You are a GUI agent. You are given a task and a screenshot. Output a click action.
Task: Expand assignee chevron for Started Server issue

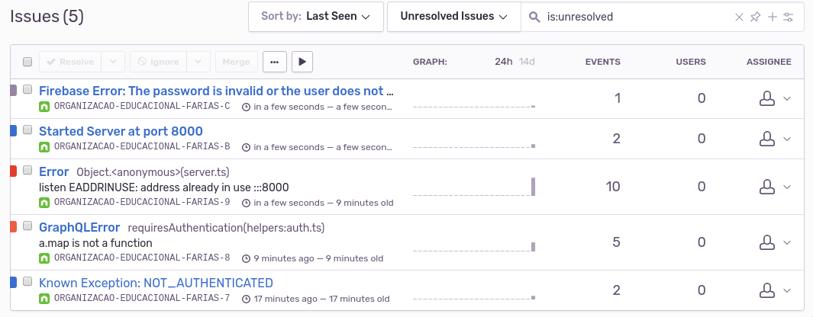[788, 139]
